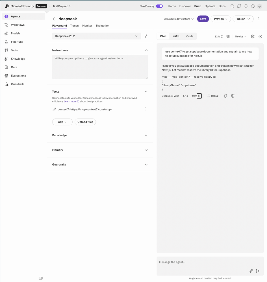This screenshot has height=282, width=267.
Task: Switch to the YAML view tab
Action: [176, 36]
